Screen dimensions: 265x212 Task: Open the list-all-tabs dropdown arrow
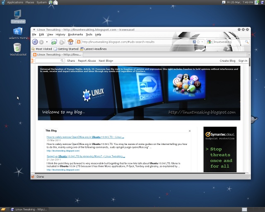click(249, 55)
